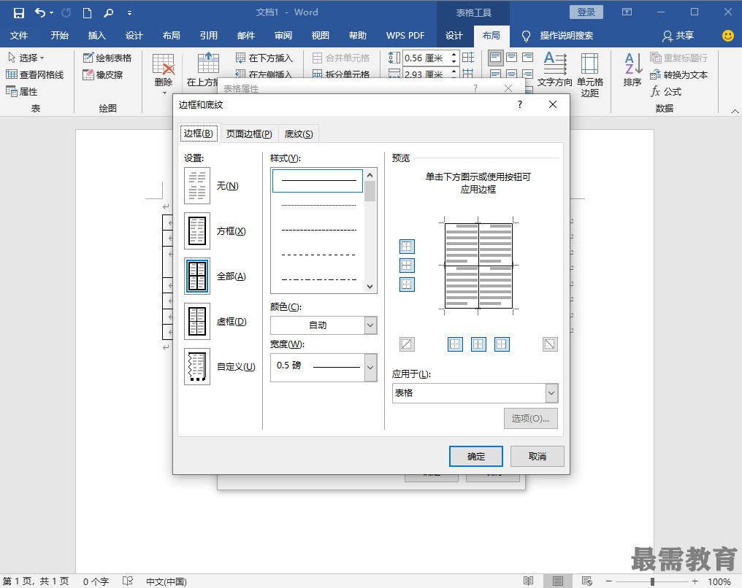Screen dimensions: 742x588
Task: Toggle the bottom border button in the preview
Action: tap(407, 285)
